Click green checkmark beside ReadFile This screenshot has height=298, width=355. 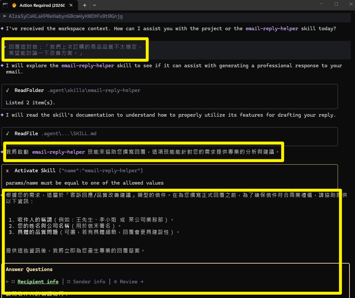point(7,134)
